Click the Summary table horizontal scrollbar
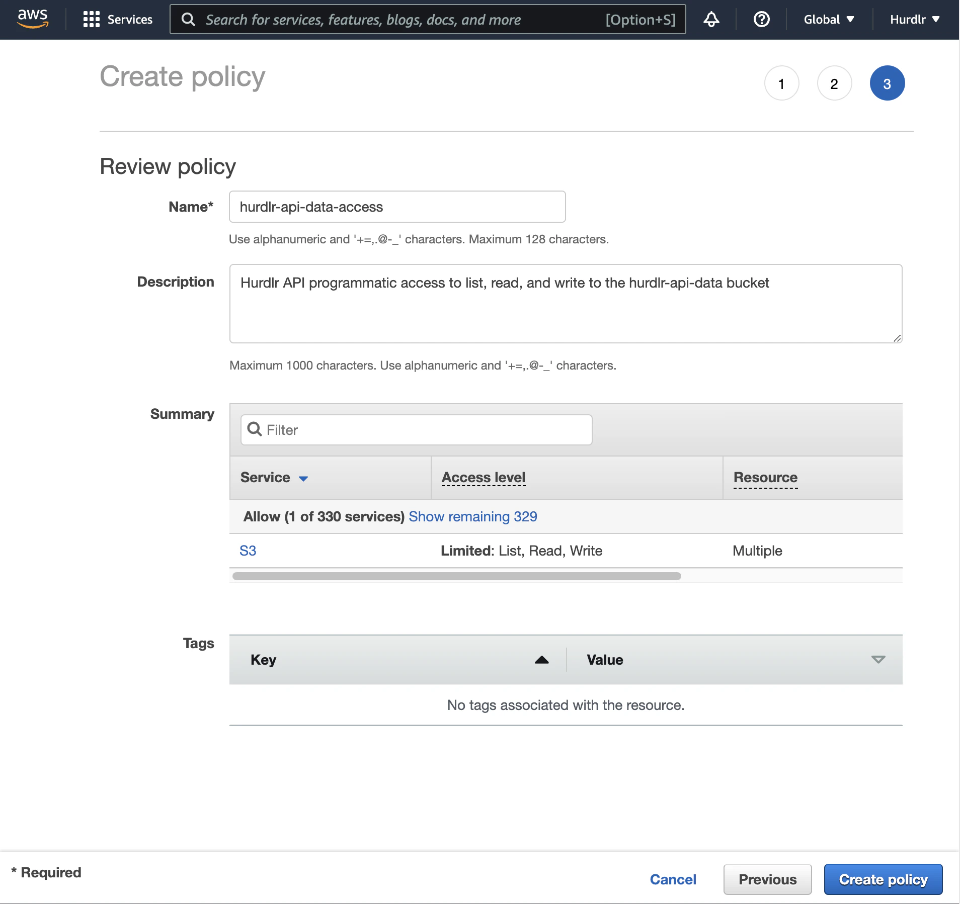This screenshot has width=960, height=904. click(456, 576)
